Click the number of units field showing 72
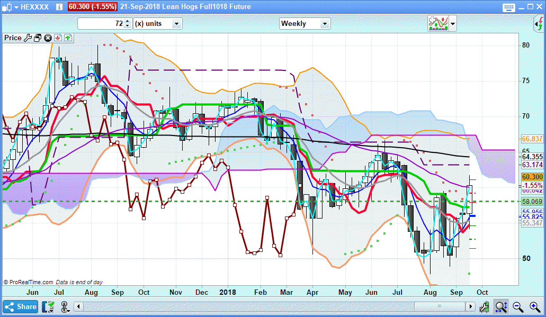The width and height of the screenshot is (546, 317). tap(101, 24)
